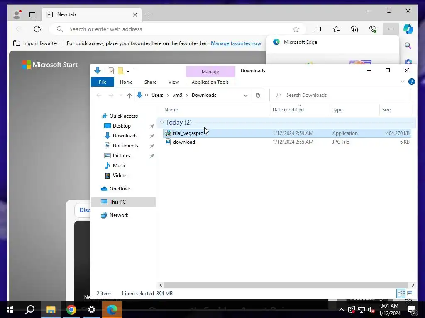Click Import favorites in Edge
This screenshot has width=425, height=318.
[36, 43]
